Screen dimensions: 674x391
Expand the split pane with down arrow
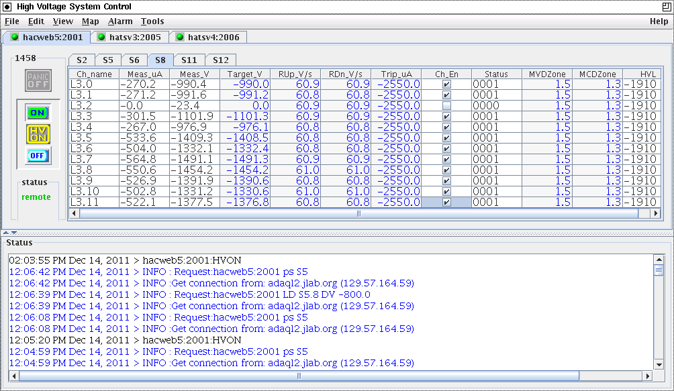[x=13, y=233]
